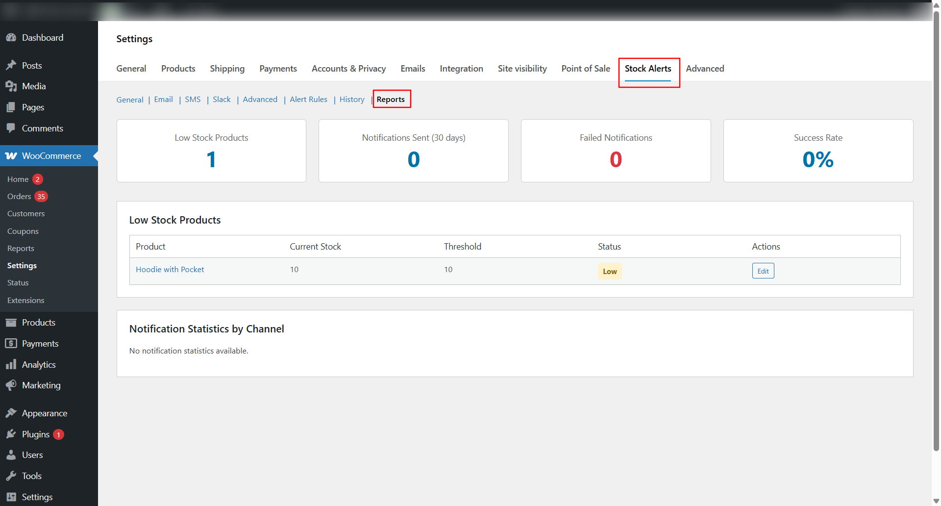This screenshot has height=506, width=941.
Task: Open the Dashboard from the sidebar
Action: [12, 37]
